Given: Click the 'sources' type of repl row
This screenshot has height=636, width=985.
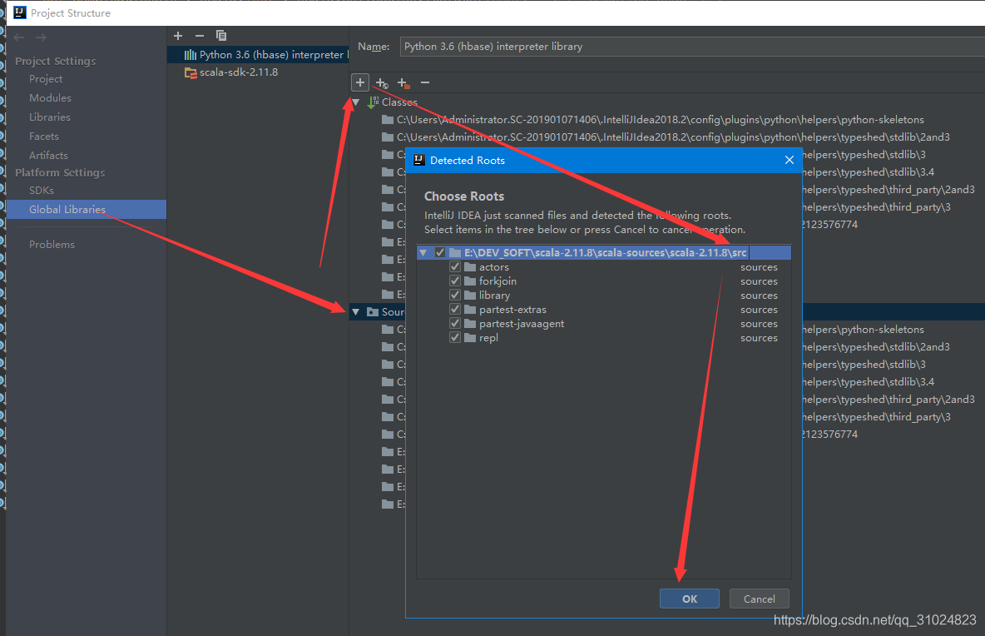Looking at the screenshot, I should (x=759, y=337).
